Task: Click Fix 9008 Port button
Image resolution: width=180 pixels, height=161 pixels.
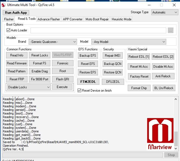Action: pyautogui.click(x=40, y=79)
